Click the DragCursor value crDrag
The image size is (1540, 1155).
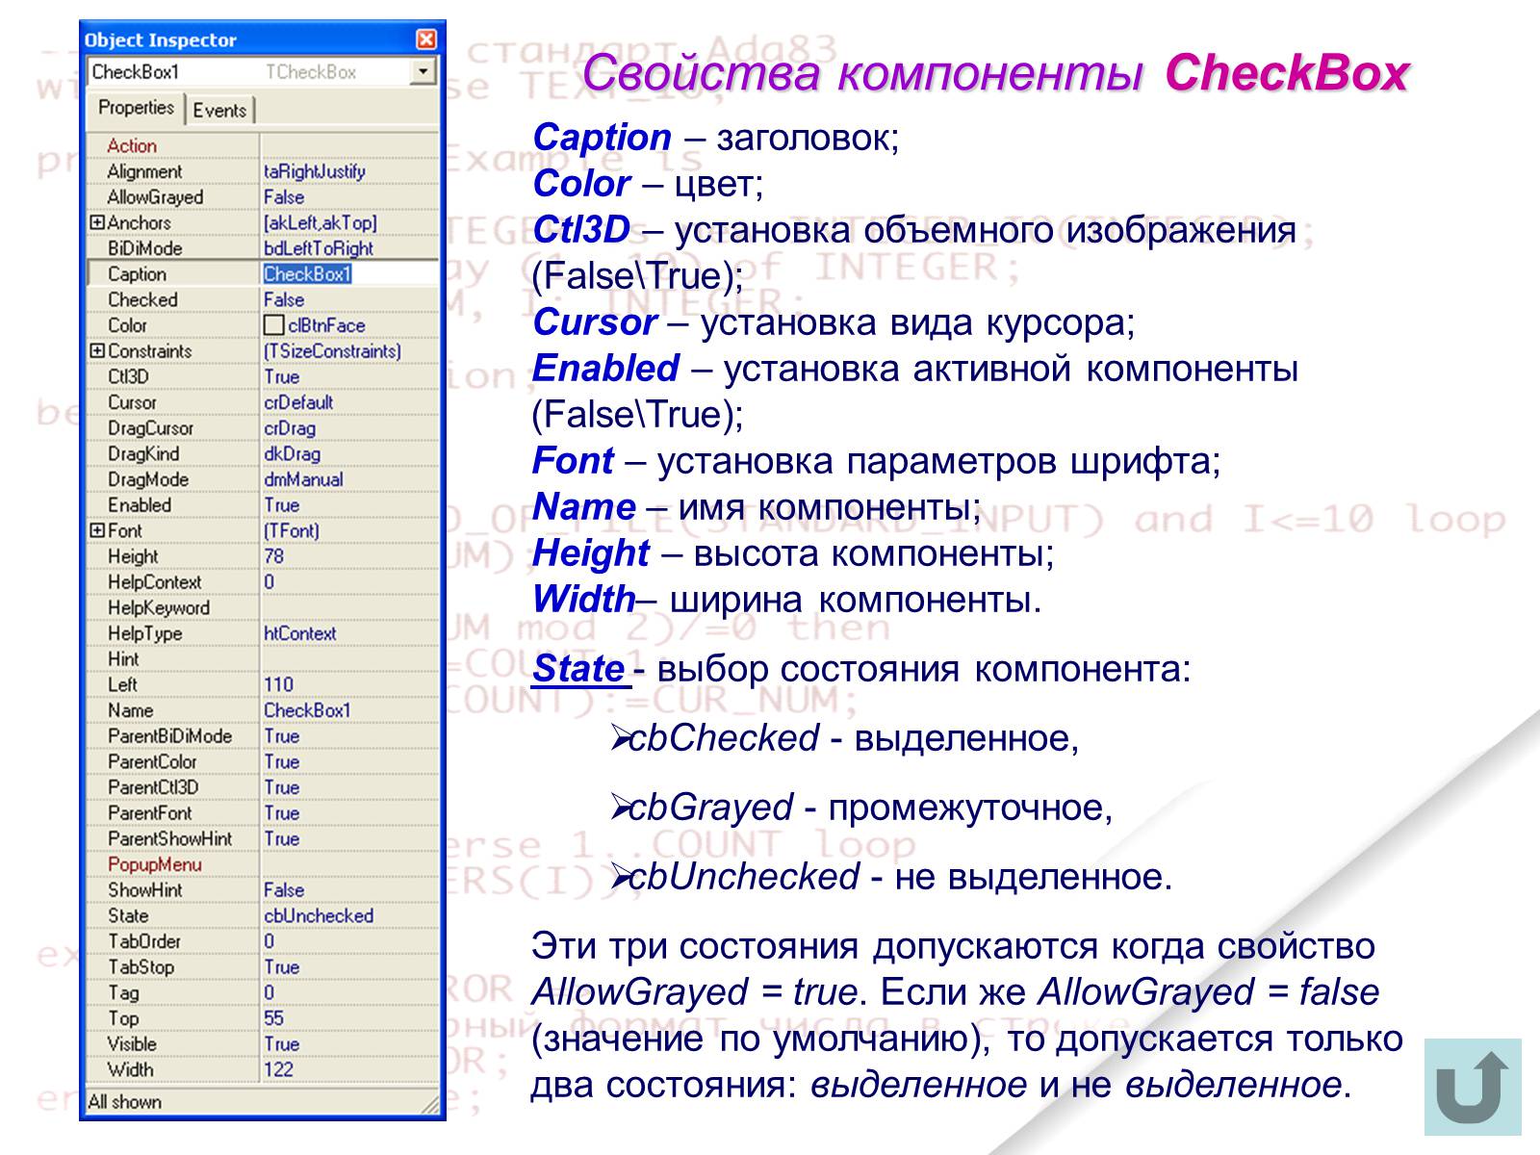[x=290, y=428]
